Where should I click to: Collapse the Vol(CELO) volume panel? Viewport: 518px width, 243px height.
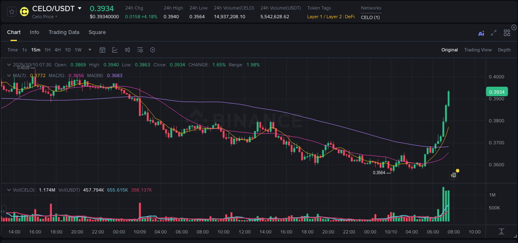click(9, 190)
